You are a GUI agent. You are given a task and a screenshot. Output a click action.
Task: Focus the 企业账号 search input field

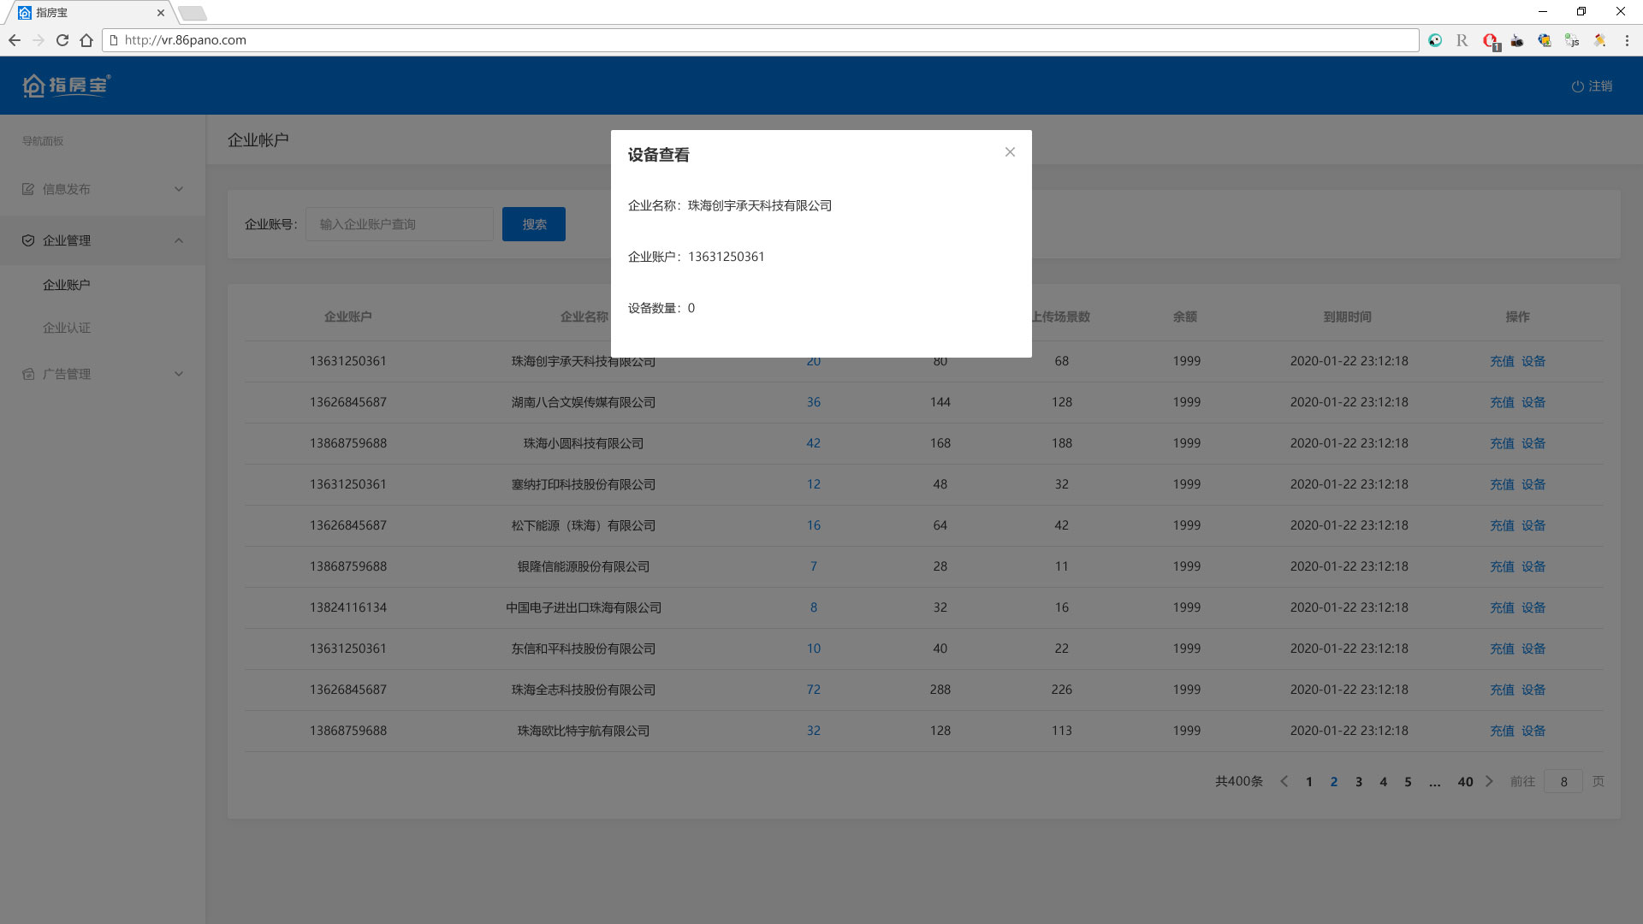pos(399,224)
